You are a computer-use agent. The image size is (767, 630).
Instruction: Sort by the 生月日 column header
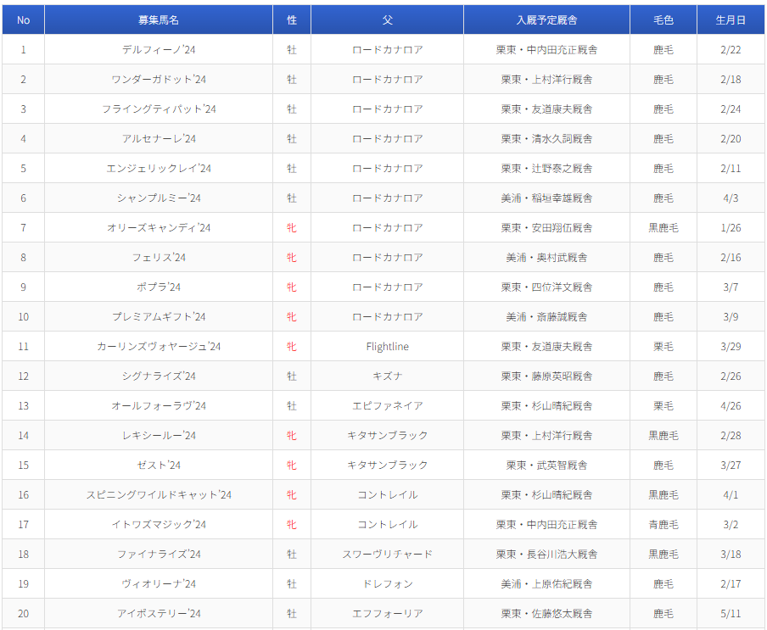pos(731,20)
